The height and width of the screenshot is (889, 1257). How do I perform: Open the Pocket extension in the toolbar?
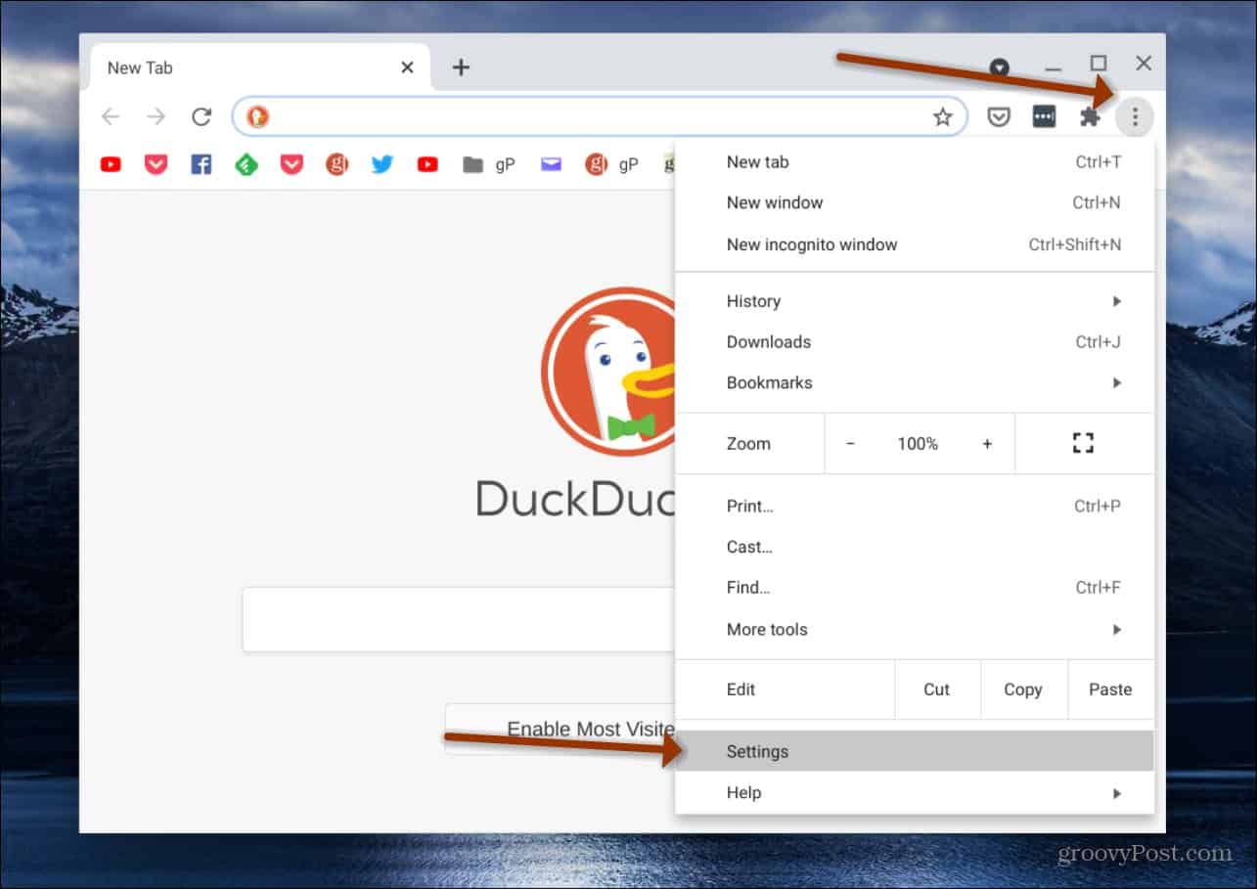coord(998,117)
